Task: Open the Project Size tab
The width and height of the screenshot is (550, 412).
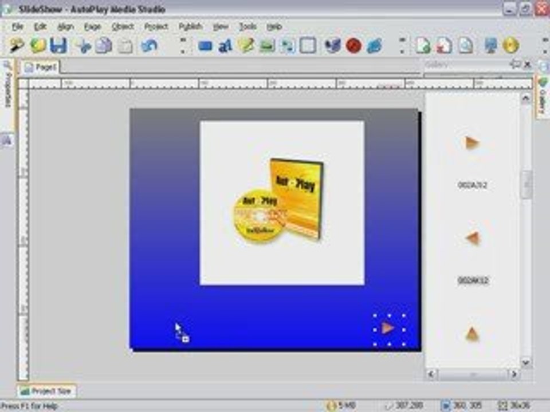Action: tap(46, 391)
